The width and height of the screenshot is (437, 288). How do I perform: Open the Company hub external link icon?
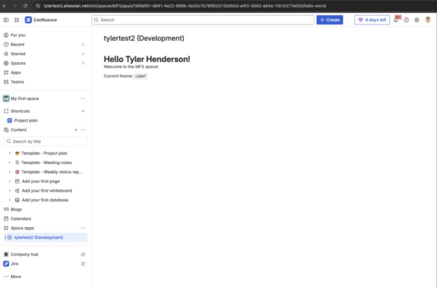[83, 254]
